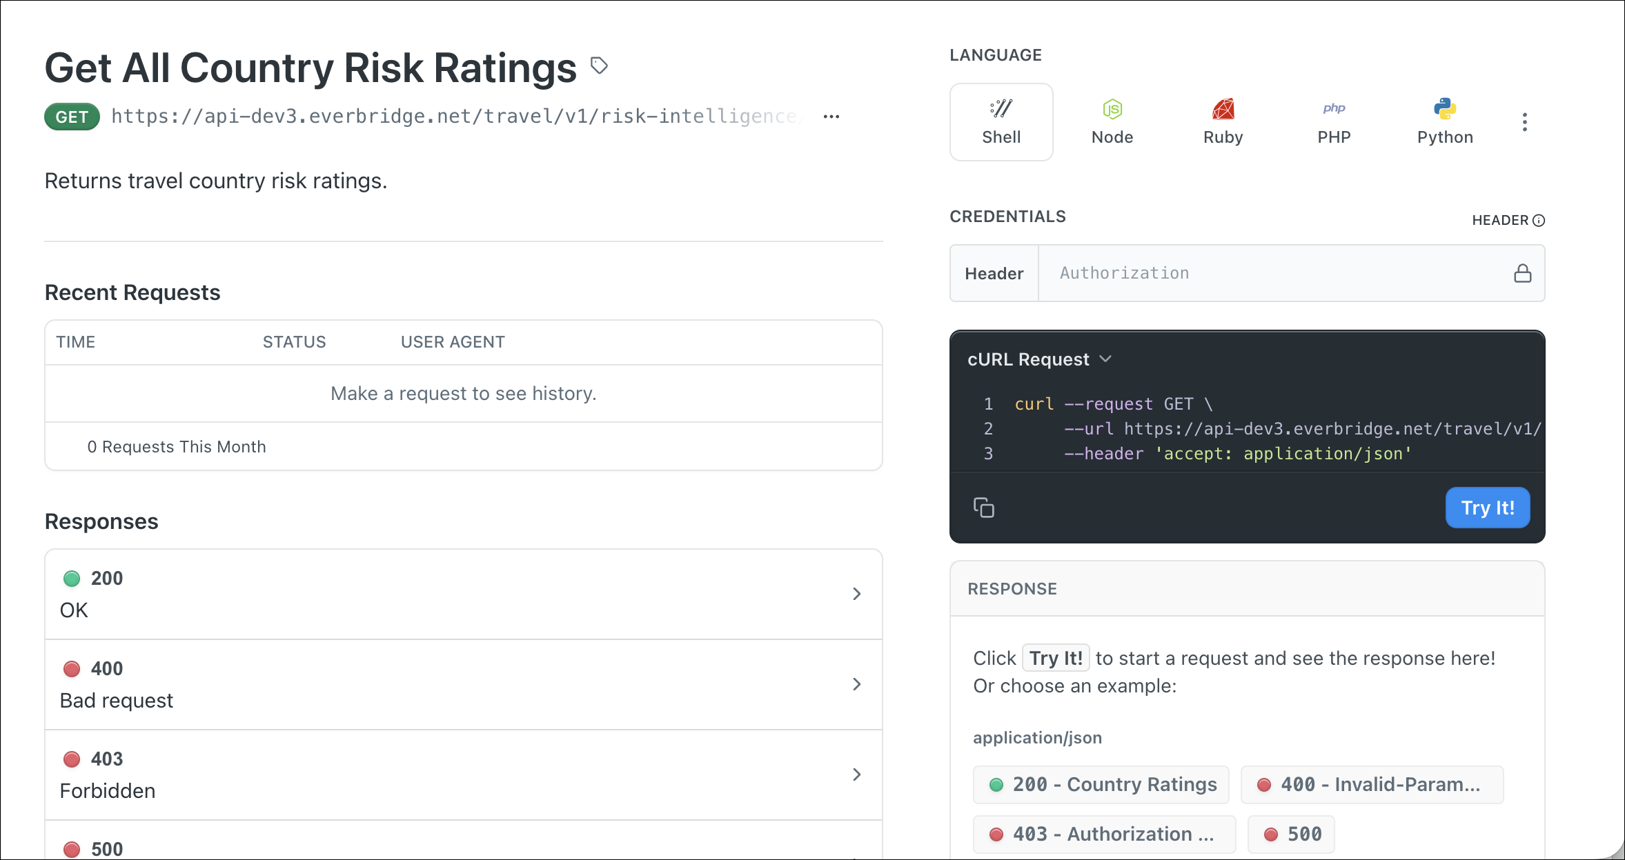Click the lock icon in the Authorization field
1625x860 pixels.
(x=1521, y=273)
